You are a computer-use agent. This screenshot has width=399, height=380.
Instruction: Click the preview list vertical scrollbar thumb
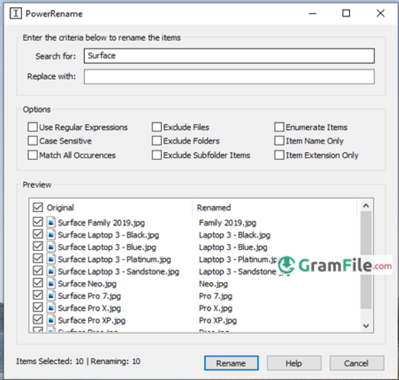[366, 260]
